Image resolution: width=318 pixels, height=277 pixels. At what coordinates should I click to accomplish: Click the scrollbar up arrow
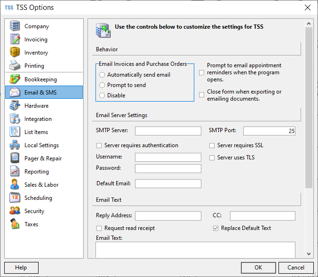coord(309,24)
